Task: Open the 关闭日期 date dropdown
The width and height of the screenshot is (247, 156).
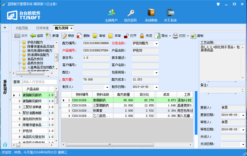Action: tap(243, 144)
